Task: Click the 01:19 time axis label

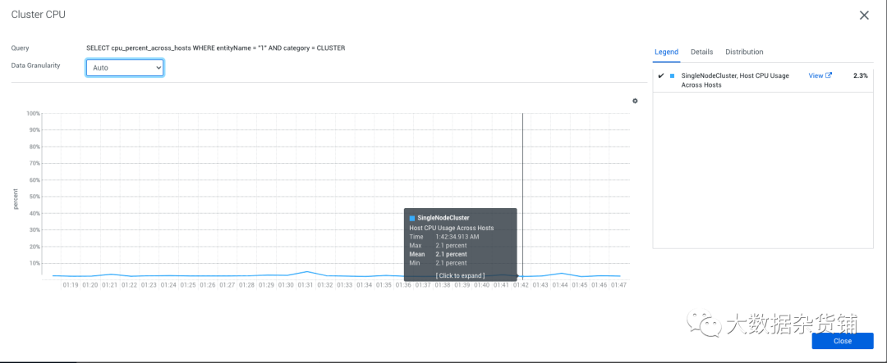Action: (71, 285)
